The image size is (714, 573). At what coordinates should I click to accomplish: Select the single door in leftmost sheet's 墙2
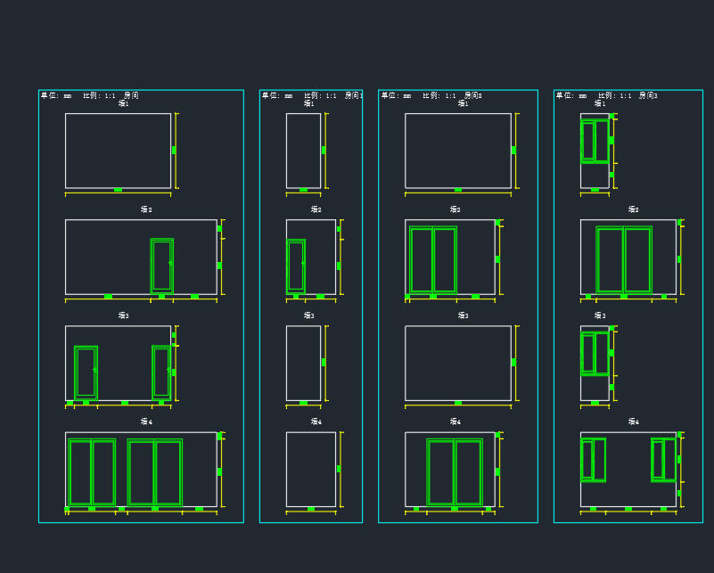coord(161,266)
